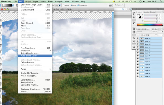The width and height of the screenshot is (164, 105).
Task: Click the R color slider
Action: click(x=150, y=15)
